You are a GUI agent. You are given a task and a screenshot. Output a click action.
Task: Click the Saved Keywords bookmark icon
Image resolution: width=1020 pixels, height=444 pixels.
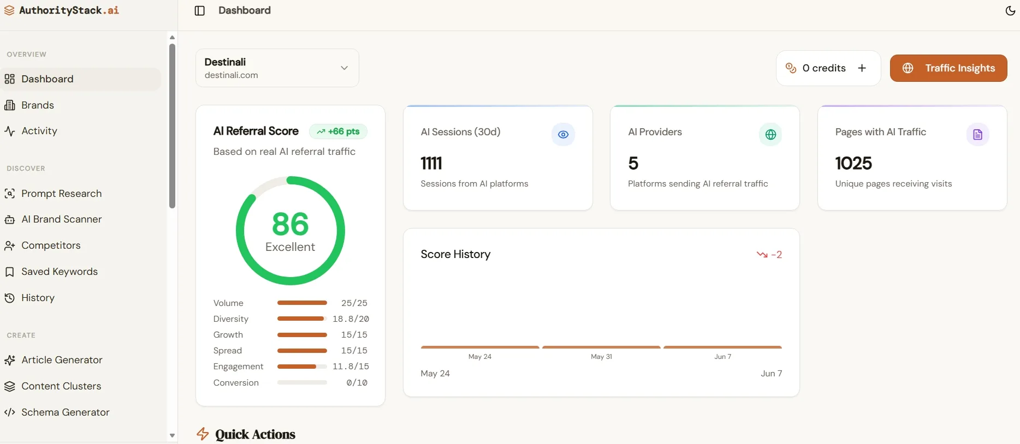click(9, 272)
